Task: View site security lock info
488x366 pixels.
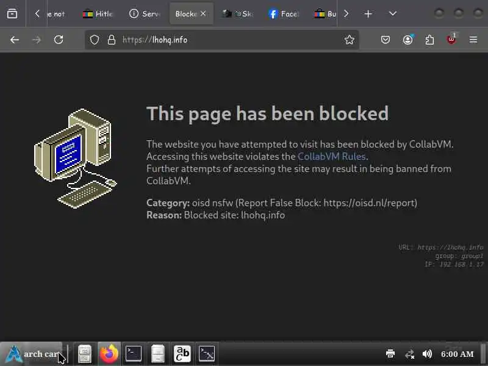Action: click(112, 40)
